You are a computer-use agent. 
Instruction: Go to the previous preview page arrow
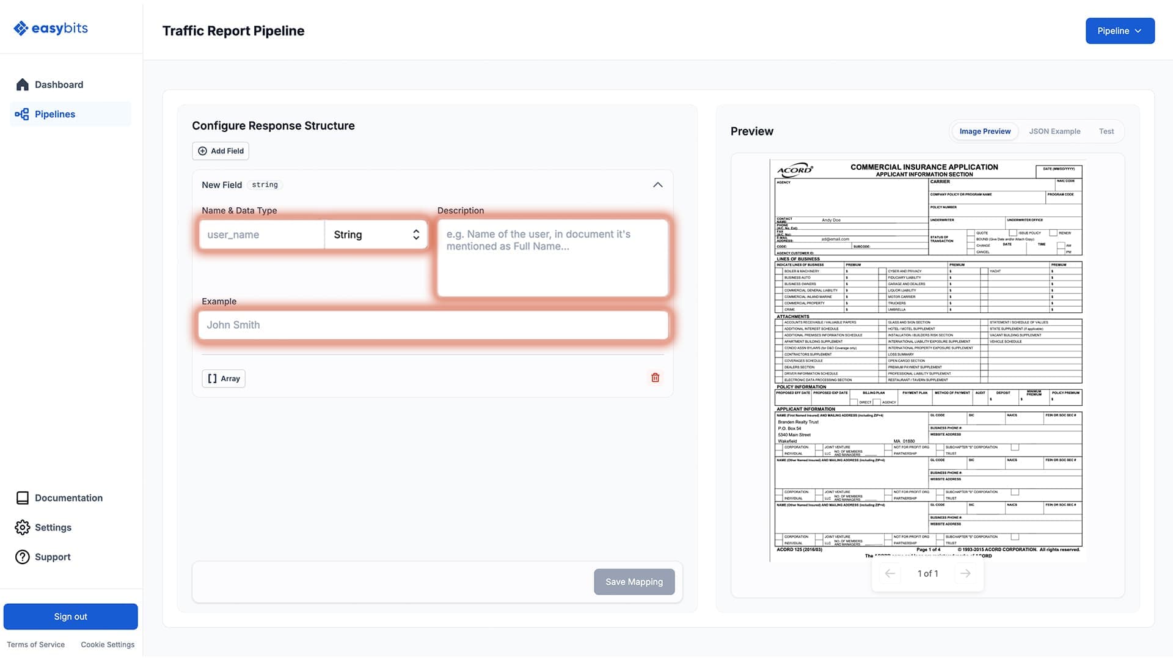pos(890,573)
